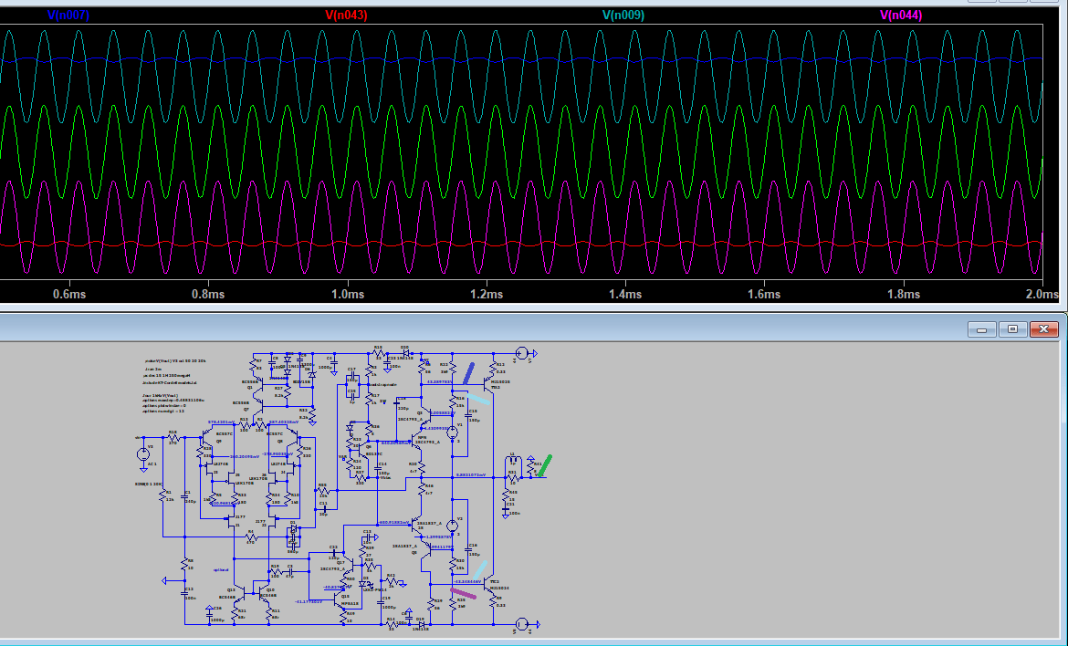This screenshot has height=646, width=1068.
Task: Click the 1.2ms time axis label
Action: (x=487, y=294)
